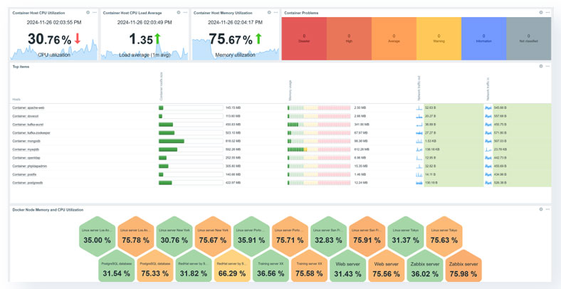The height and width of the screenshot is (289, 561).
Task: Click the Not classified severity tile
Action: (x=528, y=38)
